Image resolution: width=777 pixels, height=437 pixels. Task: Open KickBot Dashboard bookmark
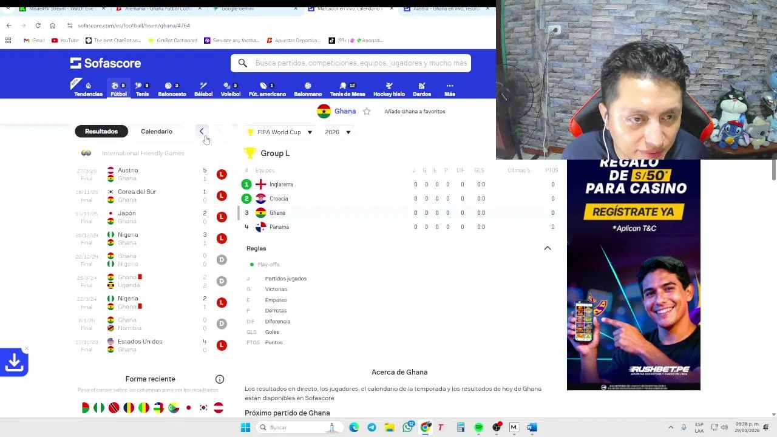pos(172,40)
